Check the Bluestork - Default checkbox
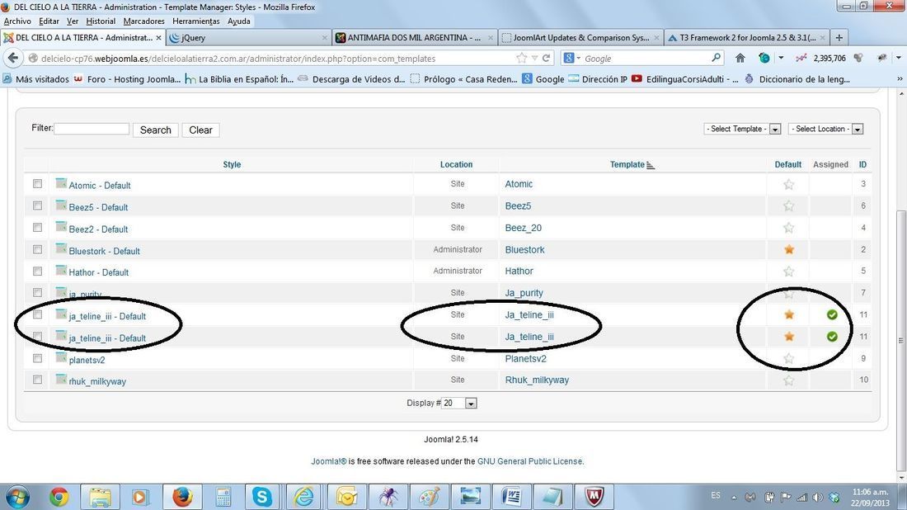Screen dimensions: 907x510 (x=38, y=249)
